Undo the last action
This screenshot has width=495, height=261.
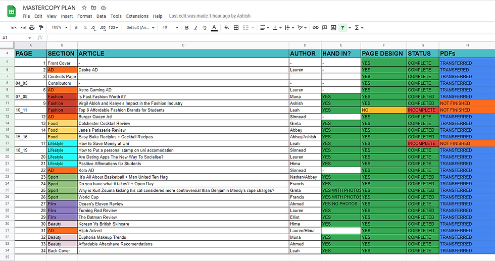pyautogui.click(x=14, y=28)
